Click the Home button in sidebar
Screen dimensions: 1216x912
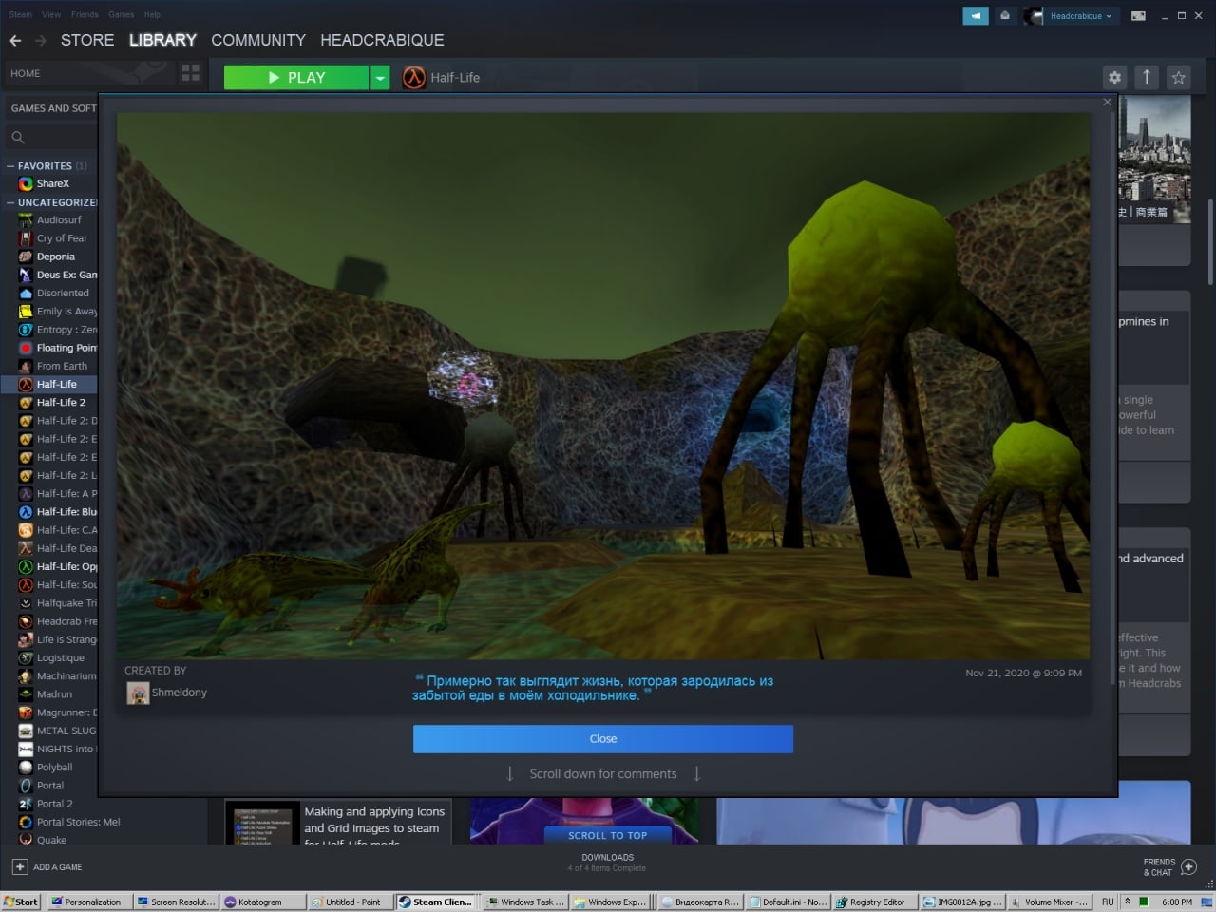[x=26, y=73]
